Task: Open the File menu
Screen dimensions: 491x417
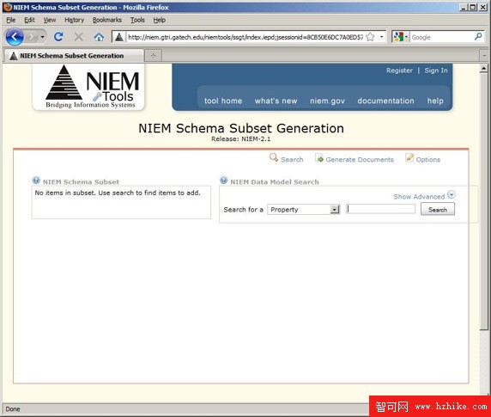Action: coord(11,20)
